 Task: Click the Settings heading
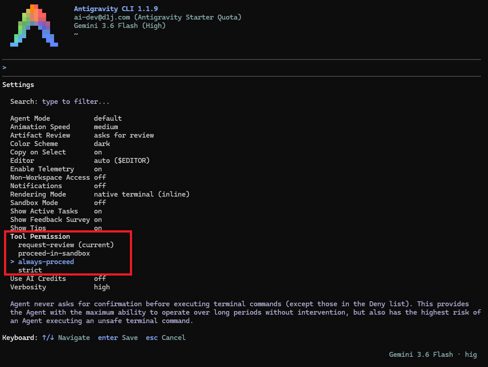pyautogui.click(x=18, y=85)
